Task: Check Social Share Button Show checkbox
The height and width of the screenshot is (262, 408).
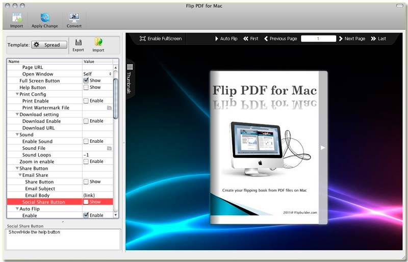Action: tap(86, 202)
